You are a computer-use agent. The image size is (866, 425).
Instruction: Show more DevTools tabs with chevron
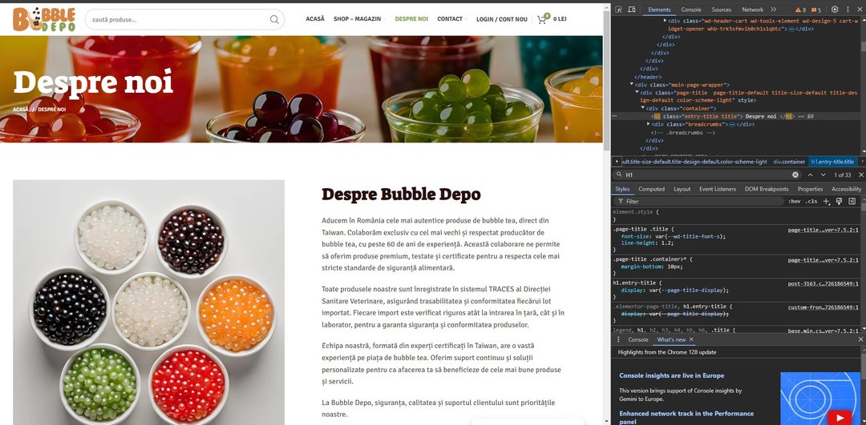pos(773,10)
